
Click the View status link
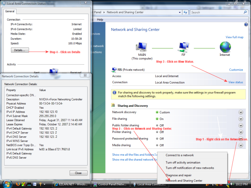click(x=235, y=82)
